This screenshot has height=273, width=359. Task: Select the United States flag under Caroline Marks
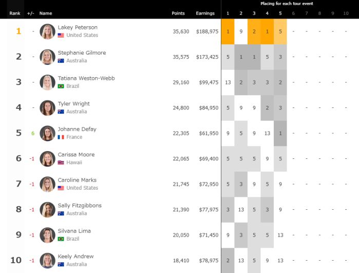tap(61, 188)
